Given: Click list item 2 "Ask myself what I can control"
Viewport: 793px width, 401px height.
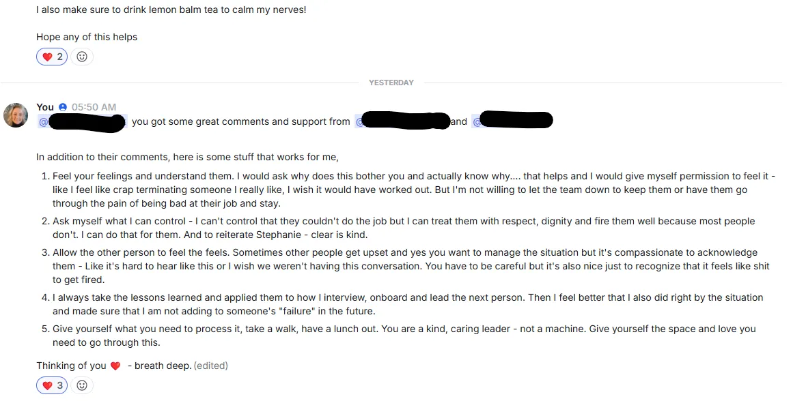Looking at the screenshot, I should coord(404,228).
